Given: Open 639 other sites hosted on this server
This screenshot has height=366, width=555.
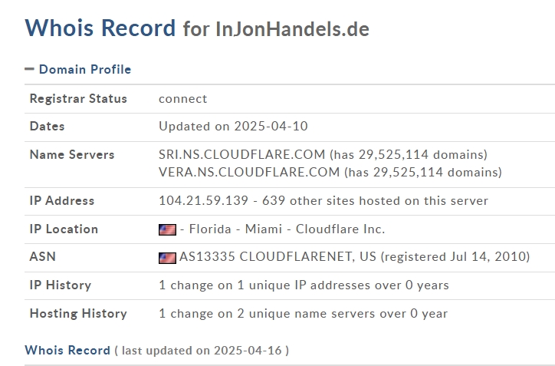Looking at the screenshot, I should (x=375, y=200).
